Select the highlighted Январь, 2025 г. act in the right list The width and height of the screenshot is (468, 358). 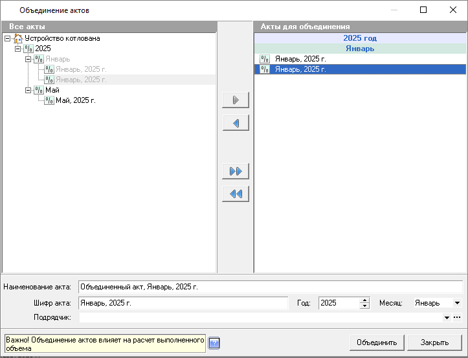[300, 69]
